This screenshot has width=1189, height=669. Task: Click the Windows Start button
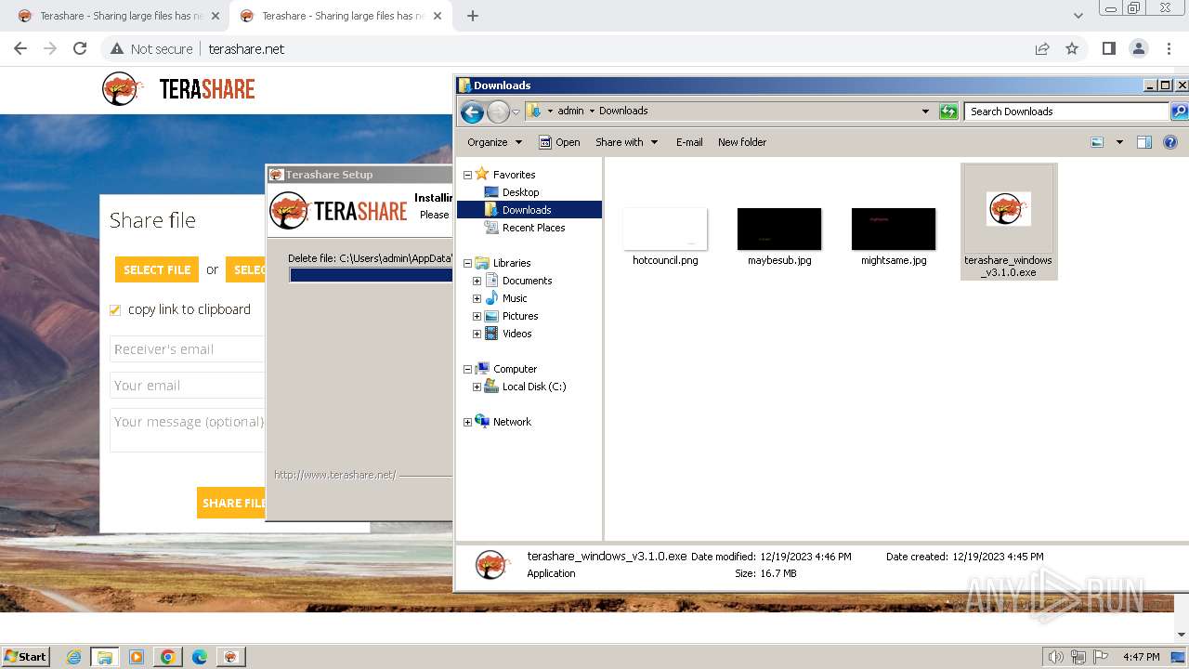[x=25, y=656]
